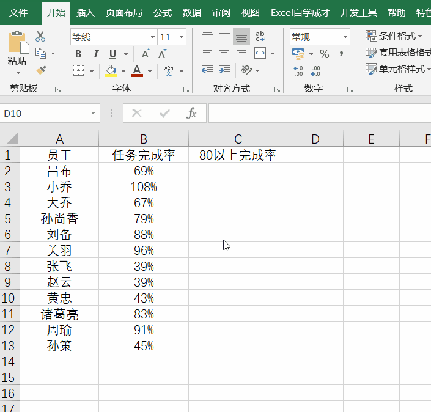Open alignment settings dialog launcher
Image resolution: width=431 pixels, height=412 pixels.
(x=277, y=89)
